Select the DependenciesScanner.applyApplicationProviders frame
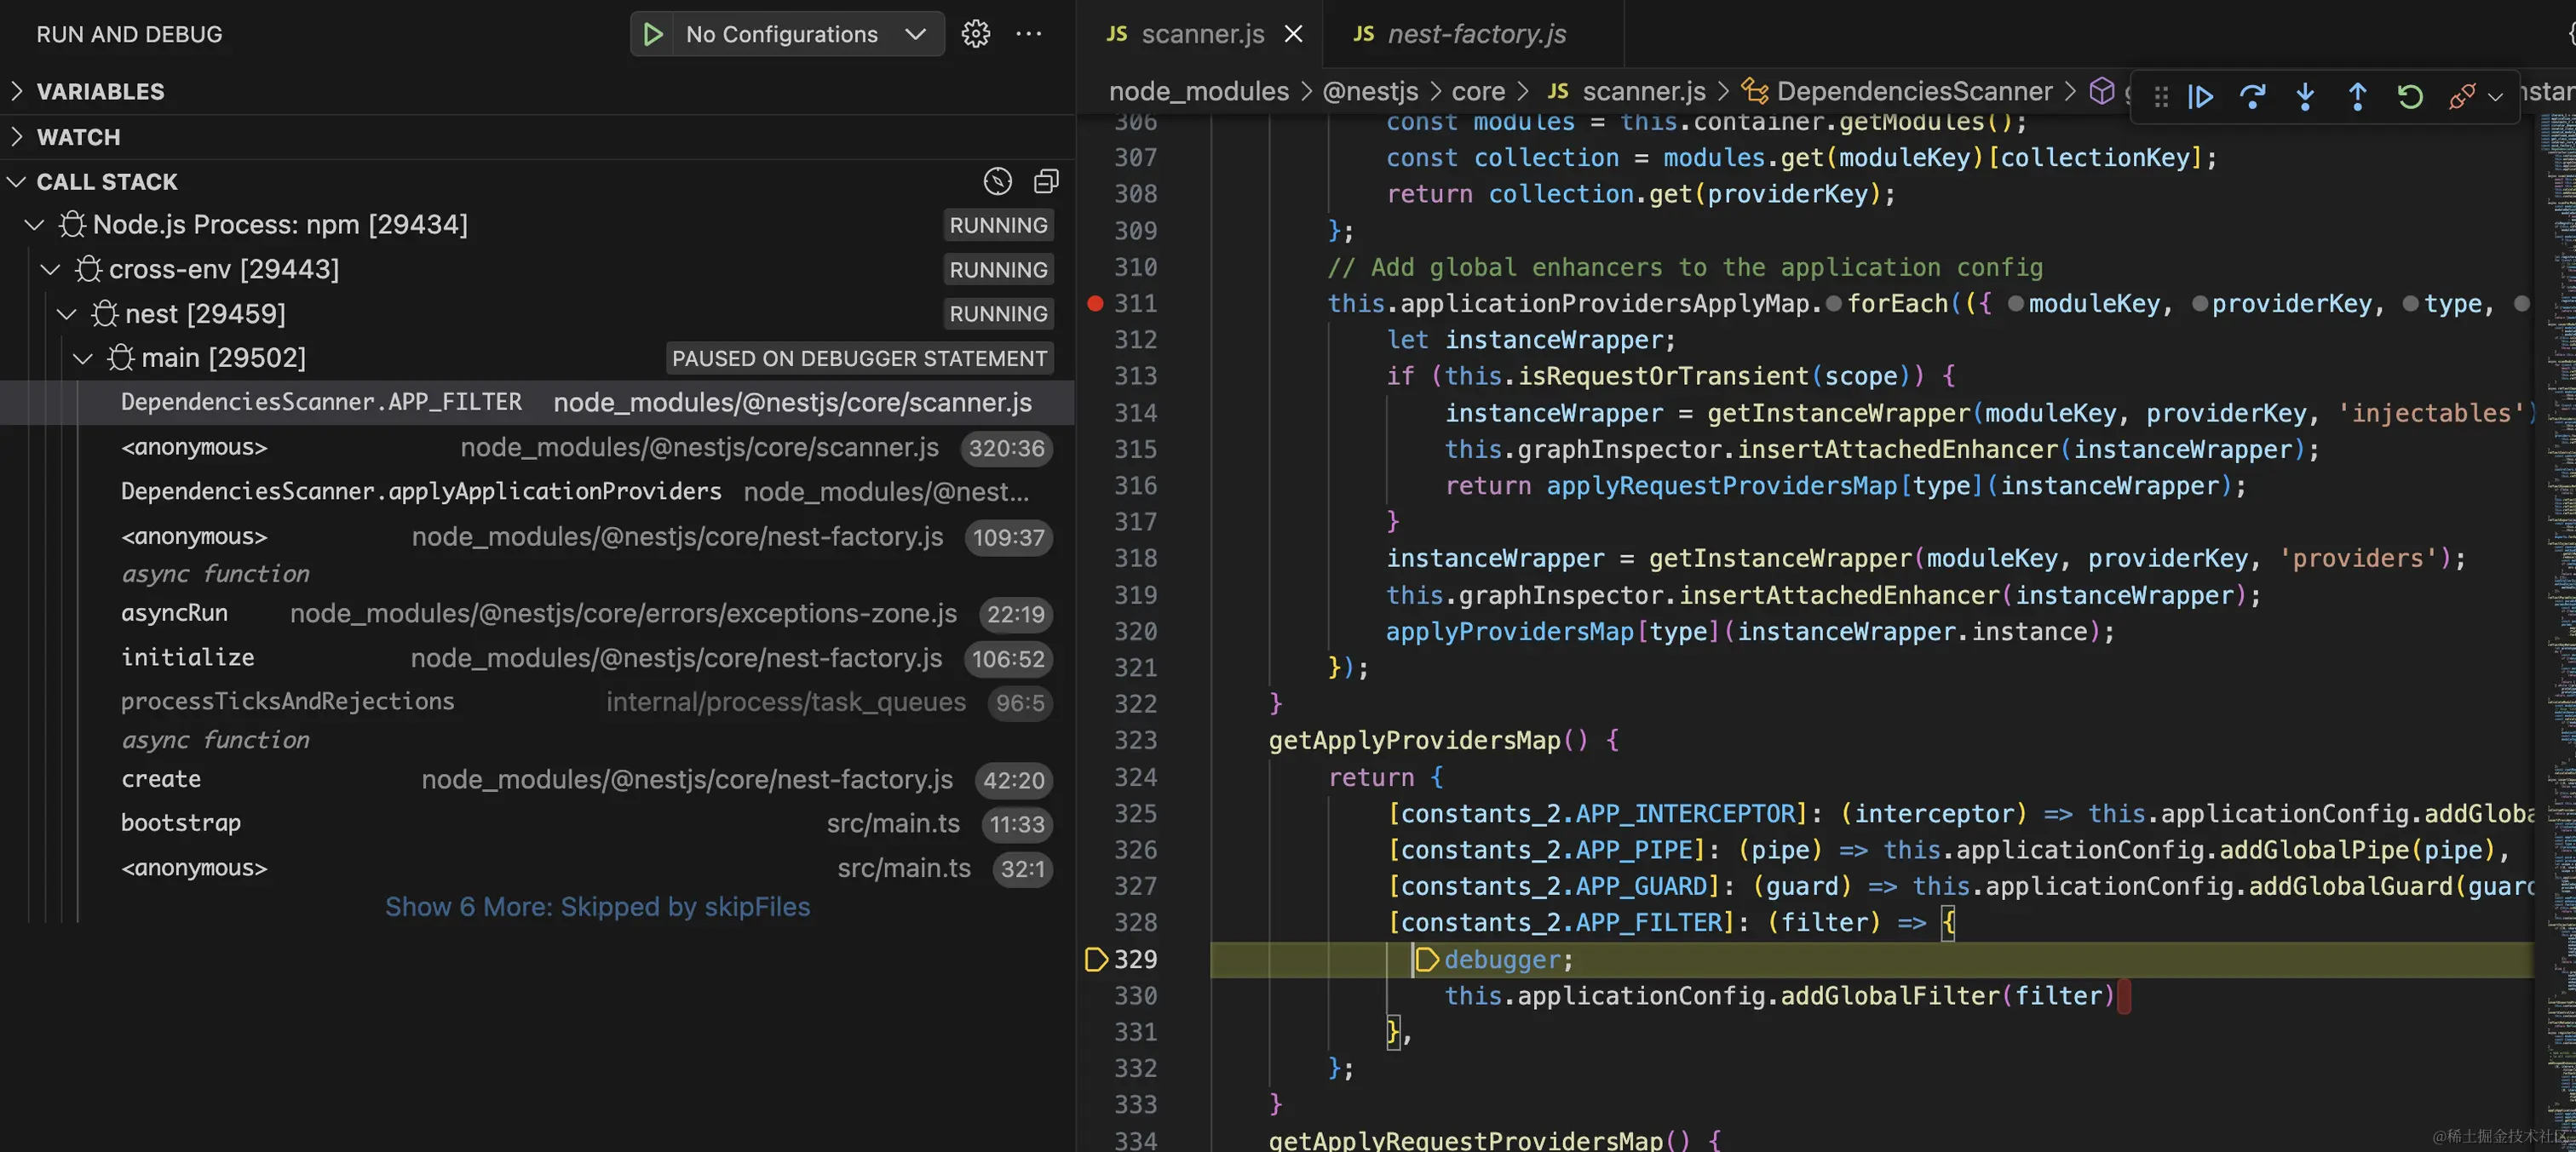The image size is (2576, 1152). pos(537,491)
